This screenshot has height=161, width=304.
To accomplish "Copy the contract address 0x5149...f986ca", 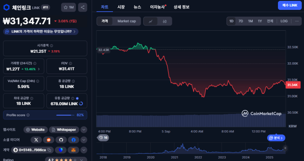I will [49, 150].
